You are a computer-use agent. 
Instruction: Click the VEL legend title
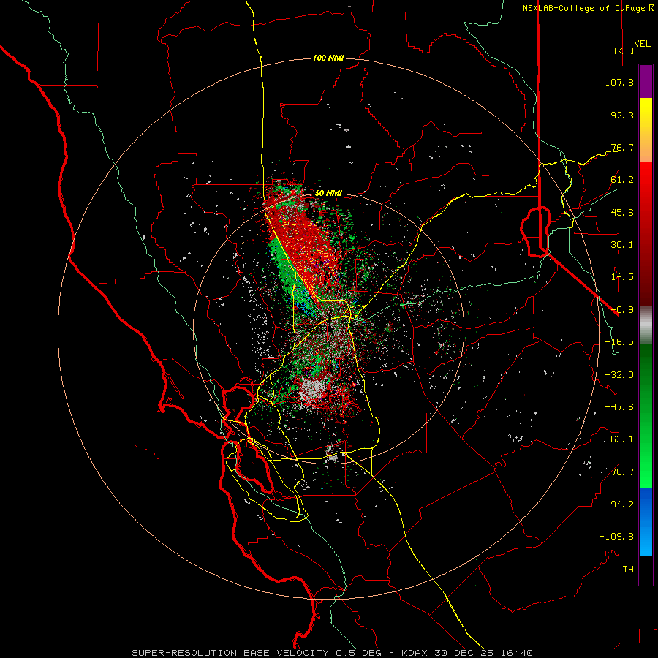point(642,44)
